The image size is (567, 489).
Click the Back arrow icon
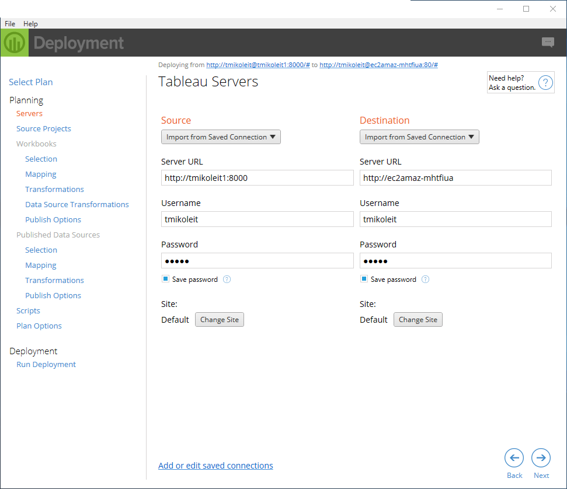[514, 458]
